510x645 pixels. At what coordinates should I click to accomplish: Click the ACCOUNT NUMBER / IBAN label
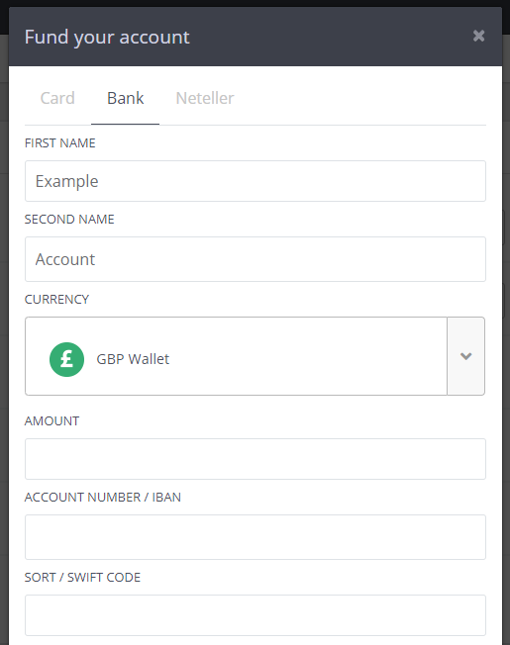[103, 498]
